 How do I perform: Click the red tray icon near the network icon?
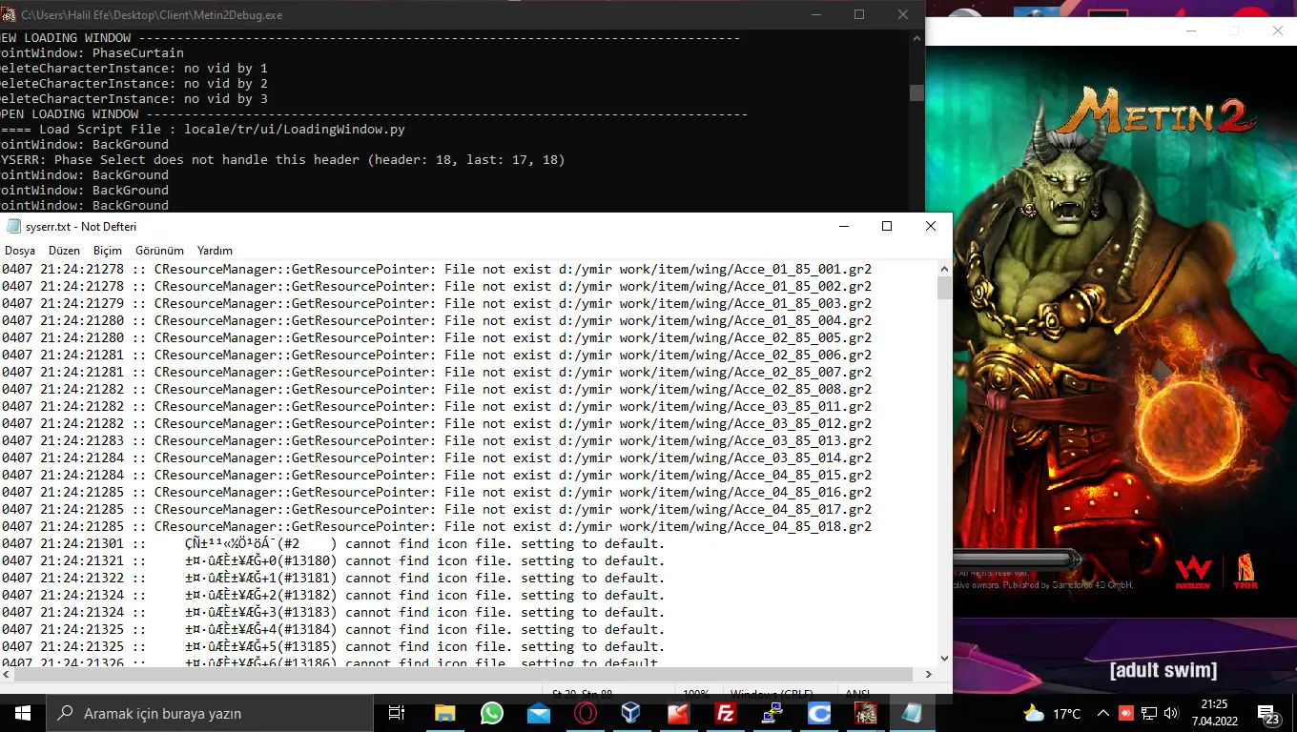[x=1126, y=713]
